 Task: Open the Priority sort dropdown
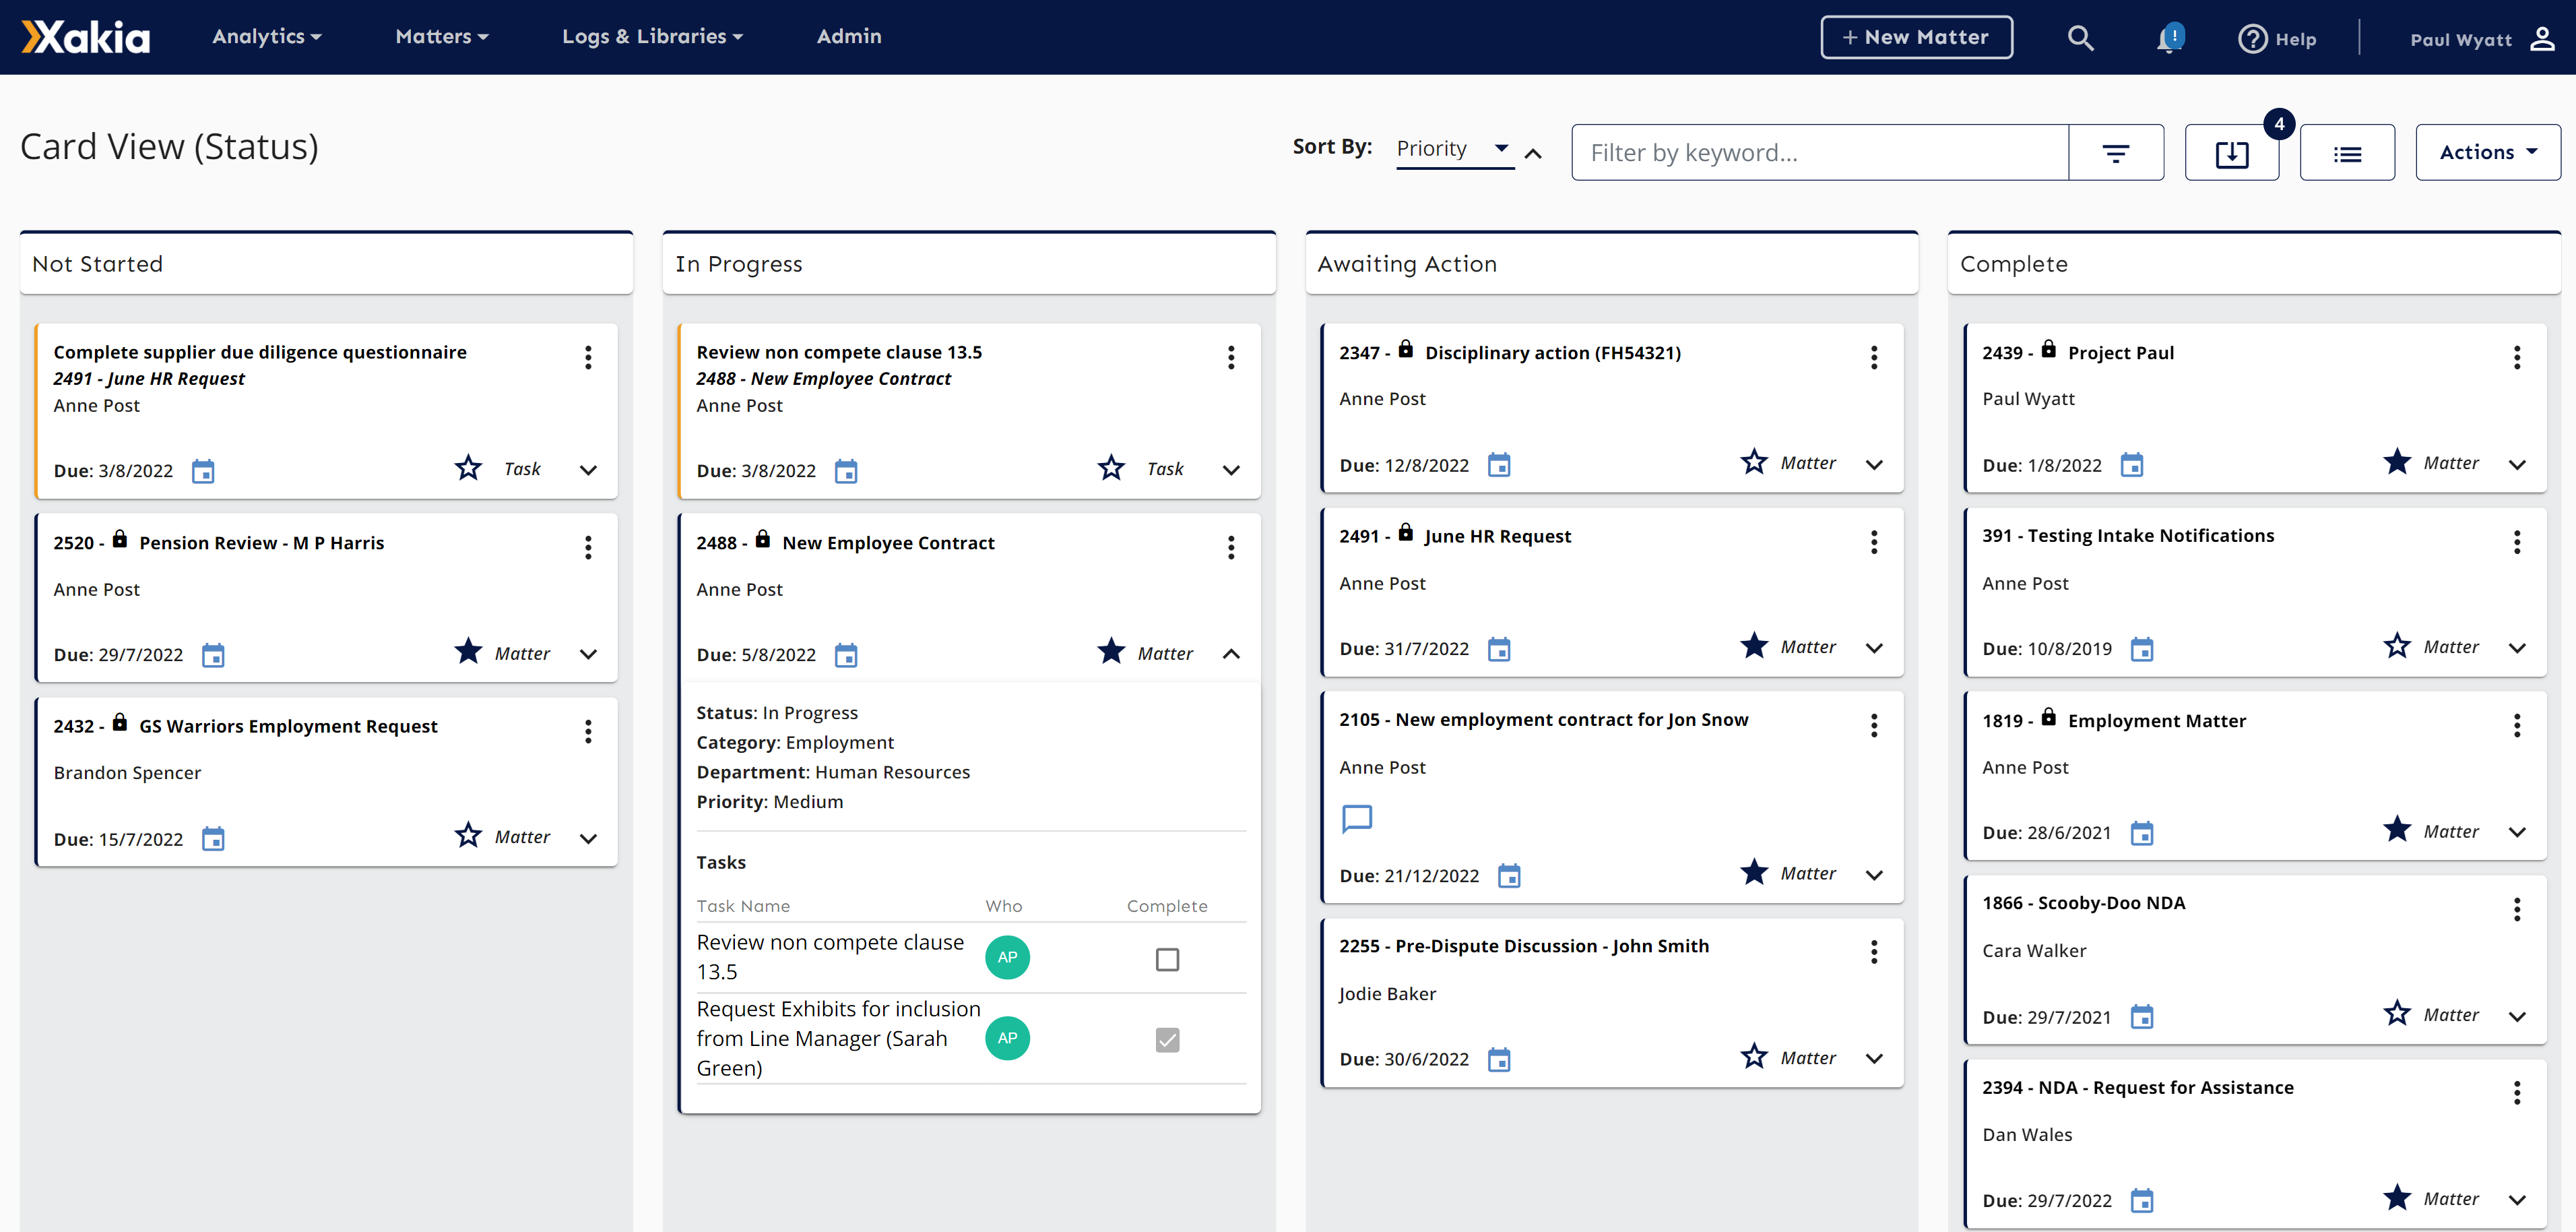point(1453,149)
